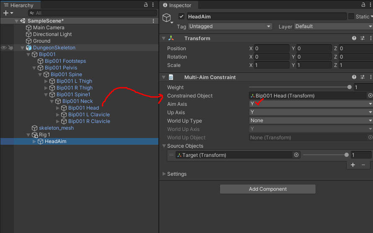373x233 pixels.
Task: Collapse the Transform component
Action: coord(164,38)
